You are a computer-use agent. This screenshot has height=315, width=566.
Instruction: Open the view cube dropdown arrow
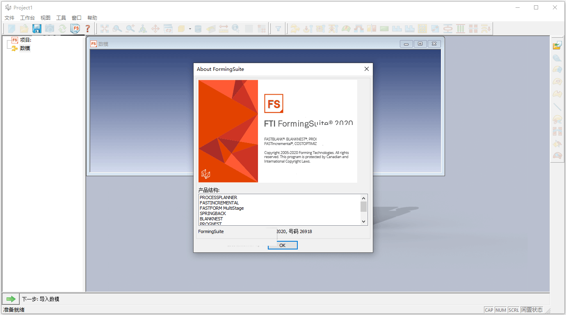190,29
